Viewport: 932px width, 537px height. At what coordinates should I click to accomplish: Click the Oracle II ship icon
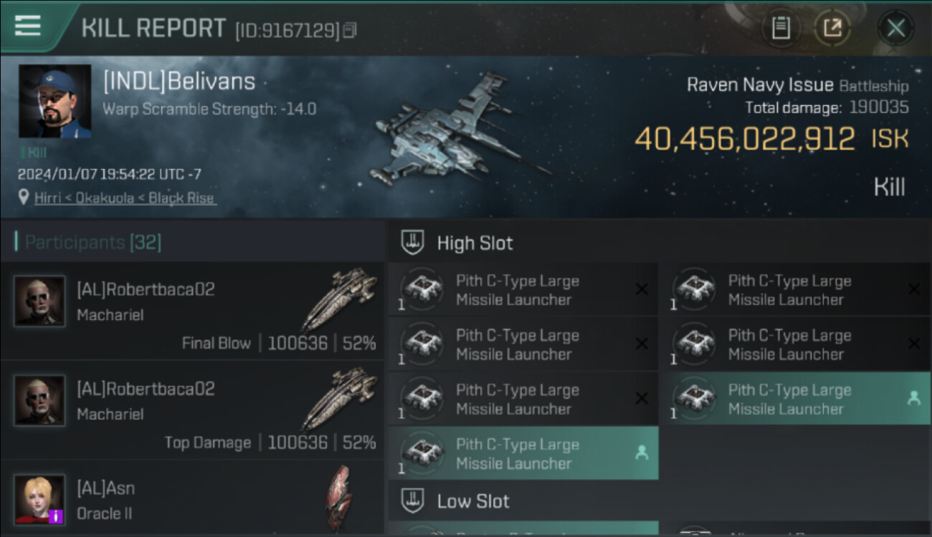coord(340,499)
